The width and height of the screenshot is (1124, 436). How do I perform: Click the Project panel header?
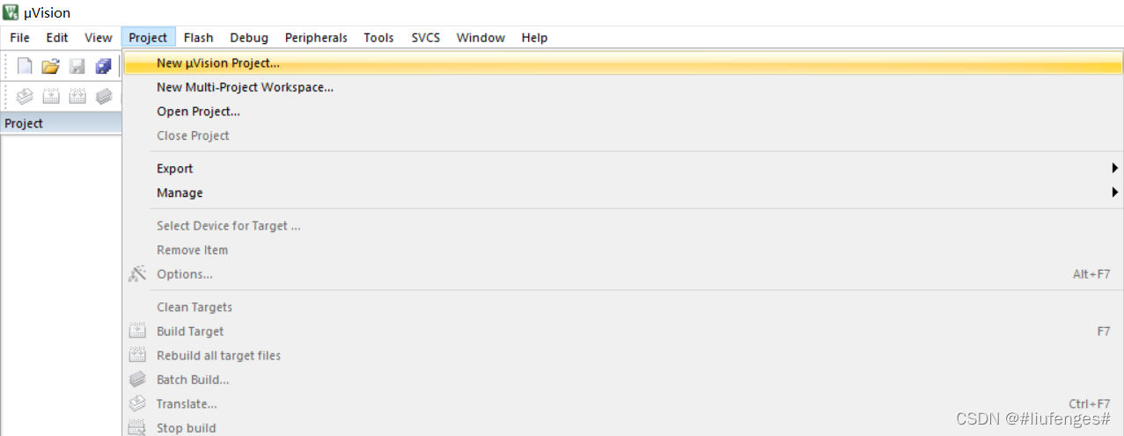61,123
